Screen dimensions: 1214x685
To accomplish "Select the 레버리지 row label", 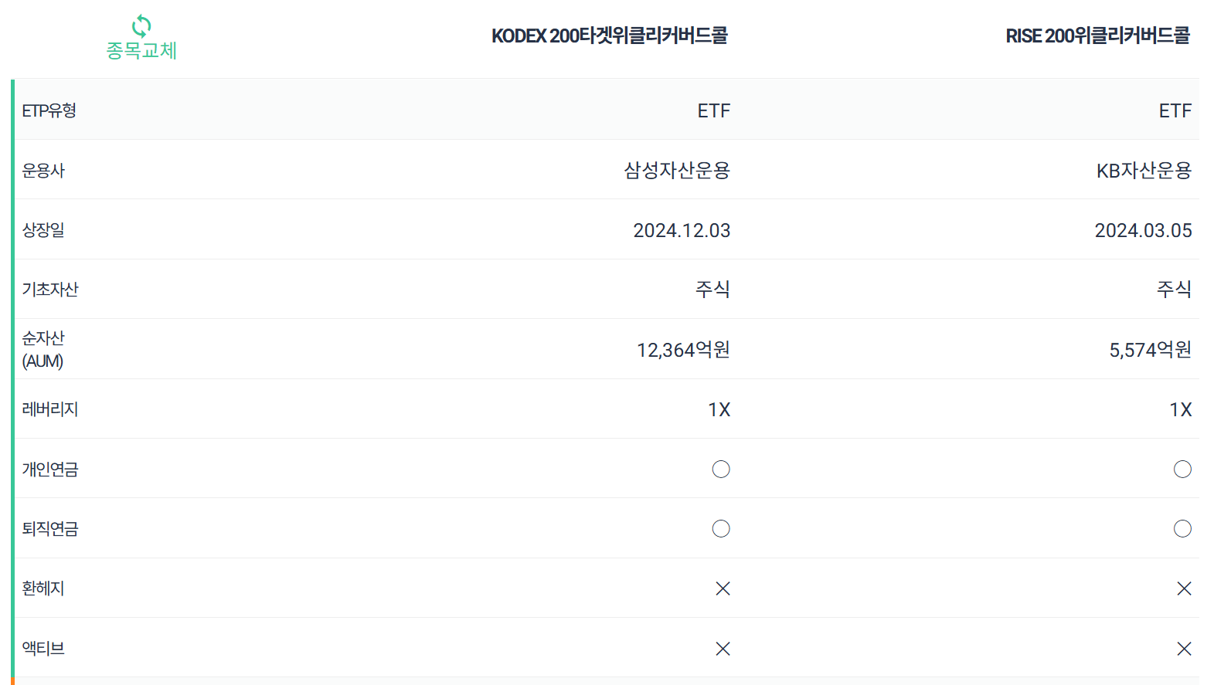I will coord(50,409).
